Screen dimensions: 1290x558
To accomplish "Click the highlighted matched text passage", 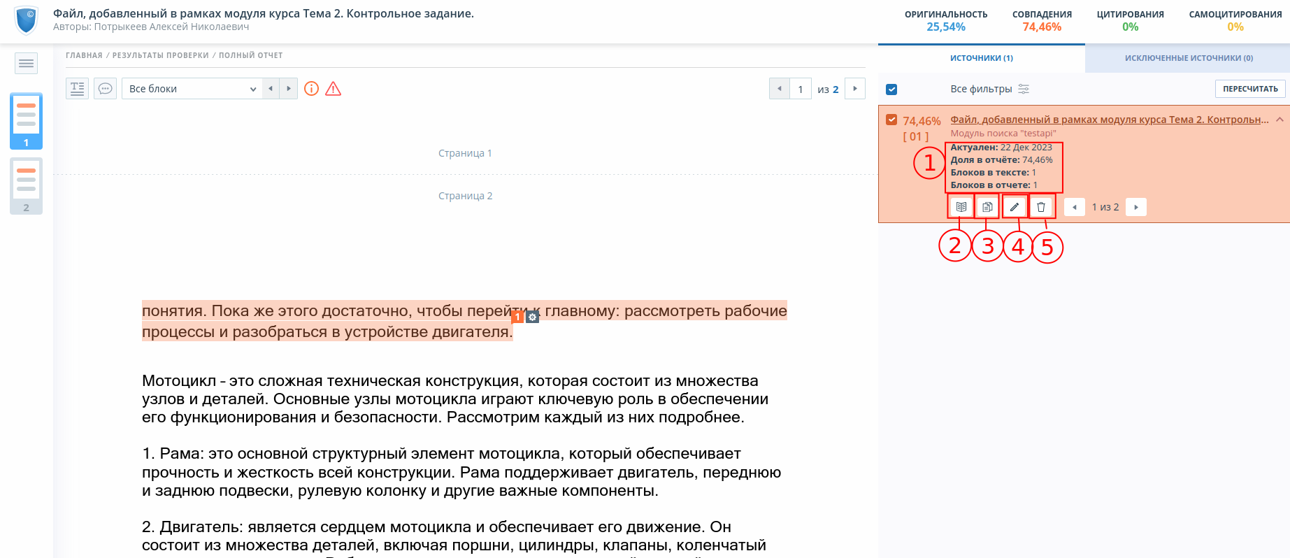I will pyautogui.click(x=464, y=321).
